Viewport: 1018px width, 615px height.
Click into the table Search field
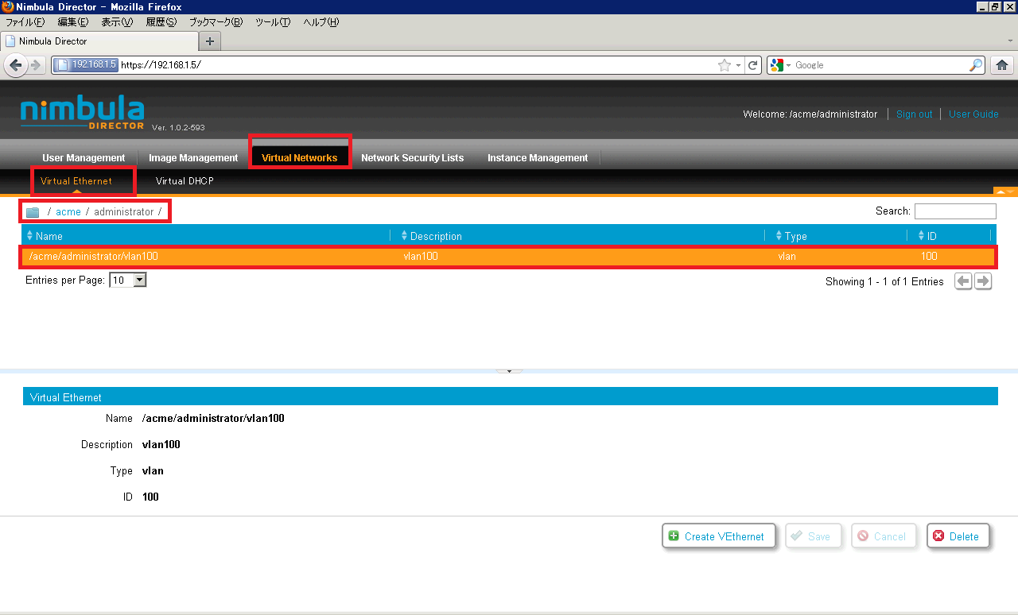point(955,211)
